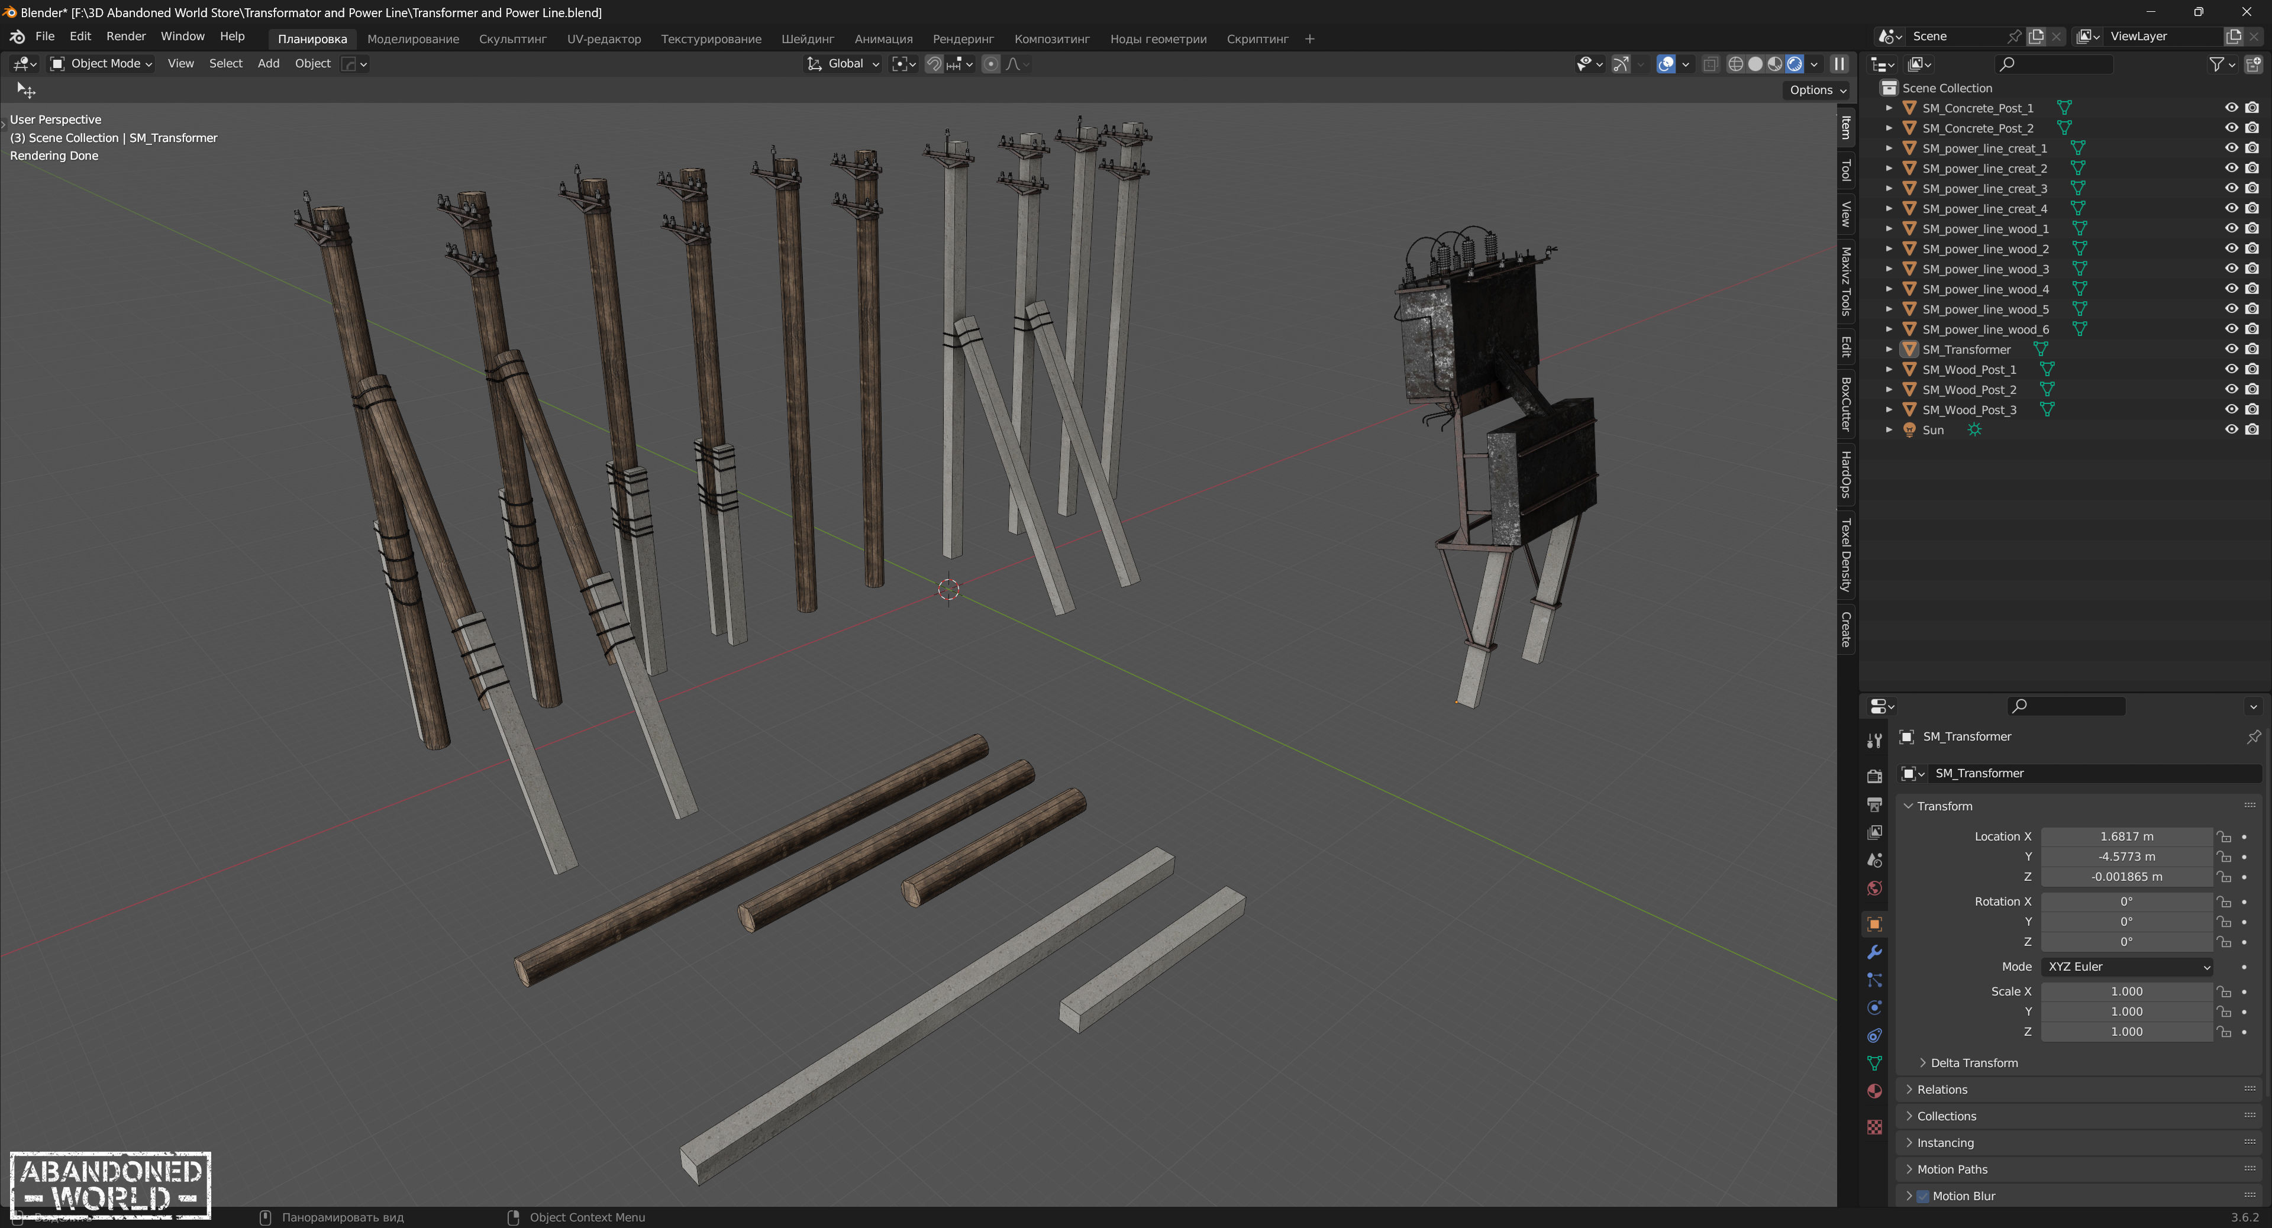Open the Output properties tab
2272x1228 pixels.
[1874, 804]
